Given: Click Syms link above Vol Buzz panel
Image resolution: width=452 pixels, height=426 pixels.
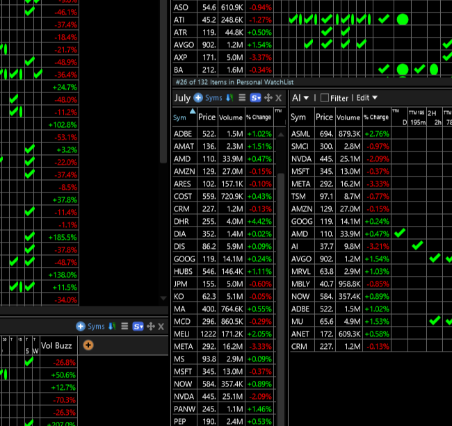Looking at the screenshot, I should (x=96, y=327).
